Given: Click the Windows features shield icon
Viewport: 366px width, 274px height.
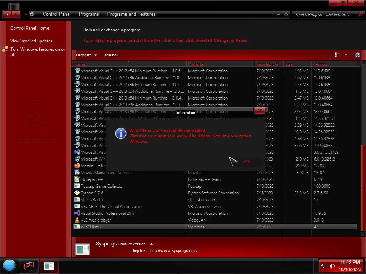Looking at the screenshot, I should [5, 49].
